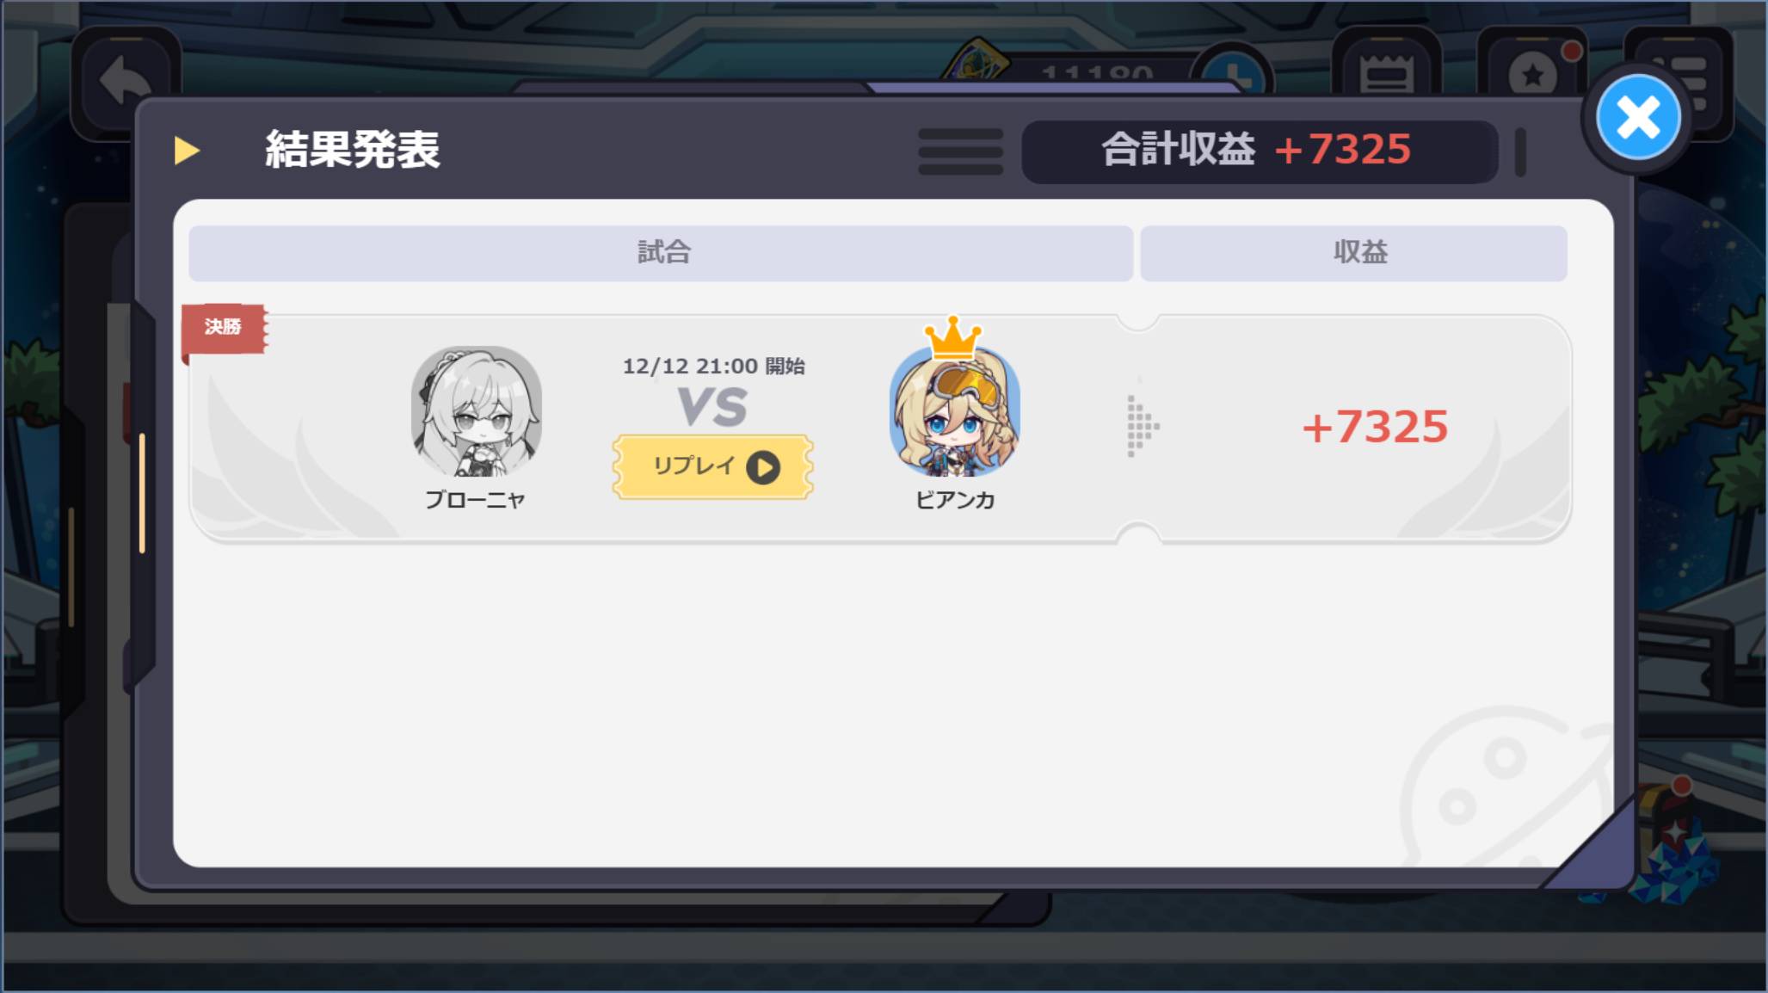This screenshot has height=993, width=1768.
Task: Play the リプレイ match replay
Action: (713, 466)
